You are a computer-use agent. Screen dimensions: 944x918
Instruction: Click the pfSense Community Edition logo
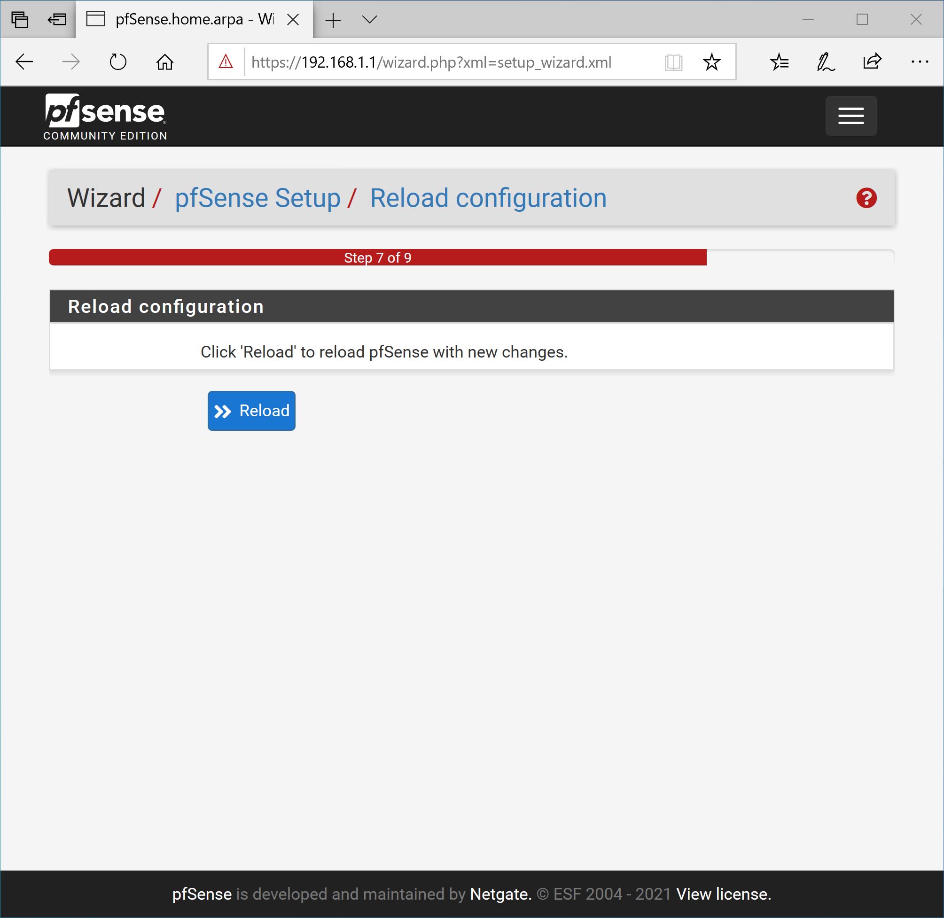105,117
